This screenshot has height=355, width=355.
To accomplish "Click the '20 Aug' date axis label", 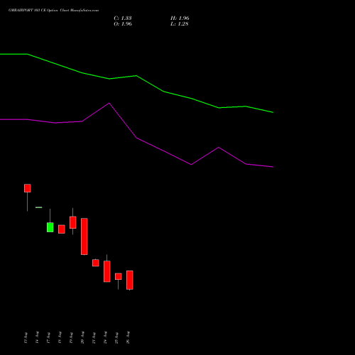I will tap(82, 338).
